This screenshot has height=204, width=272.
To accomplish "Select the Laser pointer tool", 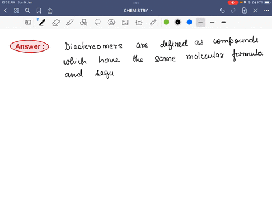I will [153, 22].
